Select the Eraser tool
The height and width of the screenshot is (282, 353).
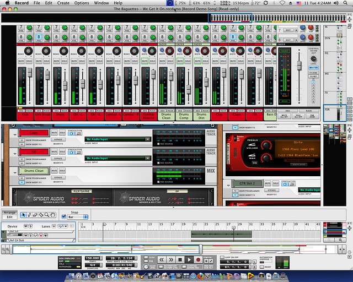click(x=35, y=215)
